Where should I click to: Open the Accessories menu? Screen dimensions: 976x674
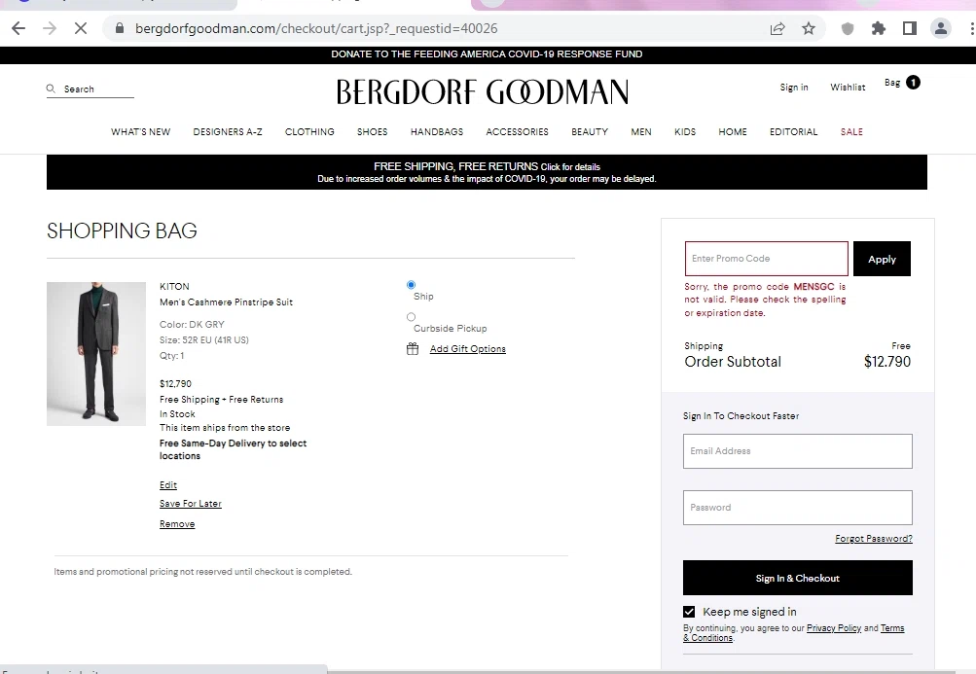(x=518, y=132)
